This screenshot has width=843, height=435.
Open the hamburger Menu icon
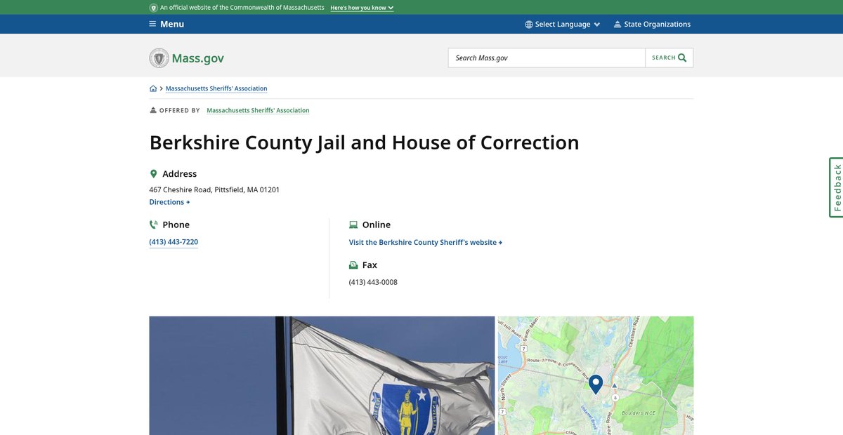(152, 24)
